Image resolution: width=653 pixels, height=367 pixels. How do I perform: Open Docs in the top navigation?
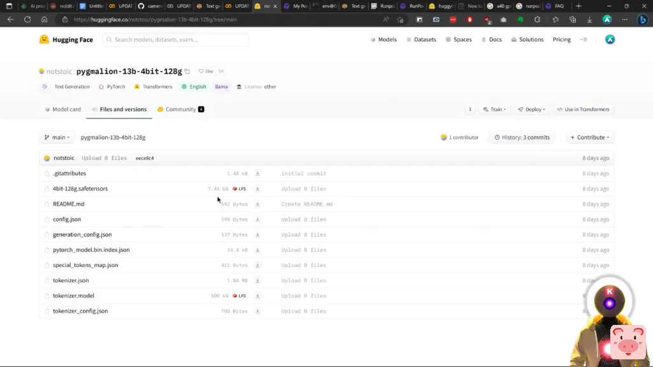tap(492, 40)
